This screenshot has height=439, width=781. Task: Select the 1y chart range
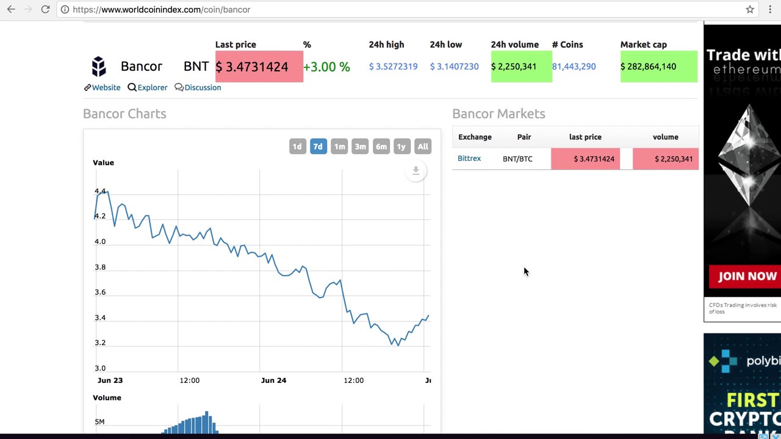pos(401,146)
